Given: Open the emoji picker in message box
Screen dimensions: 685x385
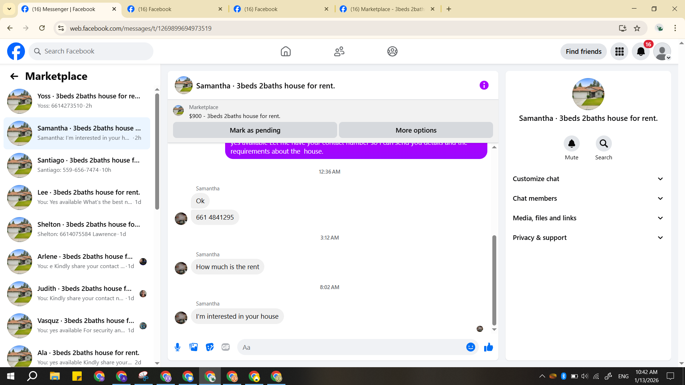Looking at the screenshot, I should [471, 347].
